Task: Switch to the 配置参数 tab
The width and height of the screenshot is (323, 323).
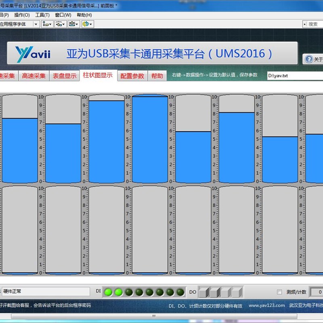Action: (132, 76)
